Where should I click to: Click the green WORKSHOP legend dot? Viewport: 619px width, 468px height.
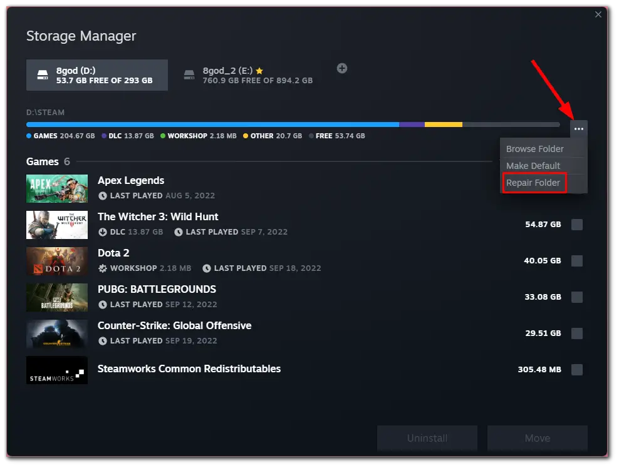(x=163, y=136)
